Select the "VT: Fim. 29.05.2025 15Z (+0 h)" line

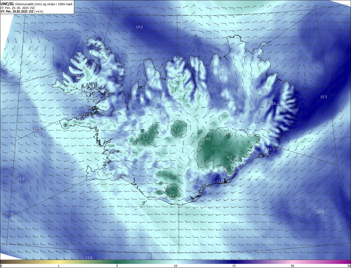22,11
